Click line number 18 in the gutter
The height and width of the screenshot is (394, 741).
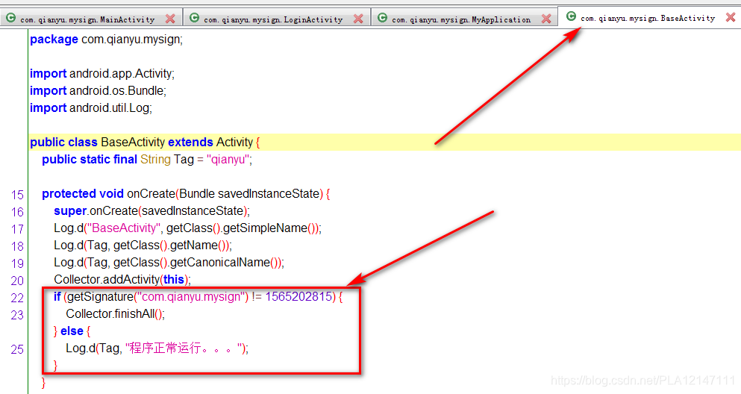(17, 246)
